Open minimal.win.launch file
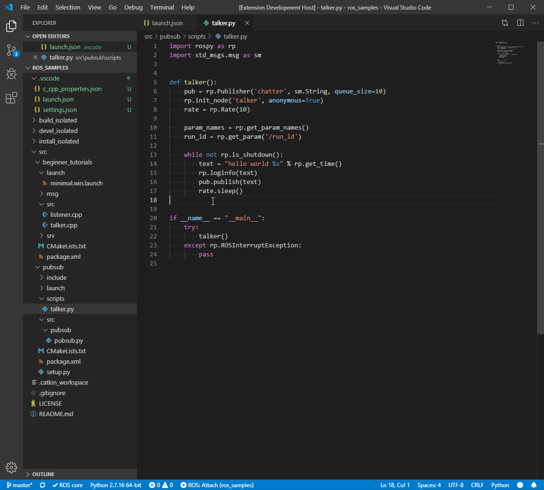 click(x=80, y=183)
